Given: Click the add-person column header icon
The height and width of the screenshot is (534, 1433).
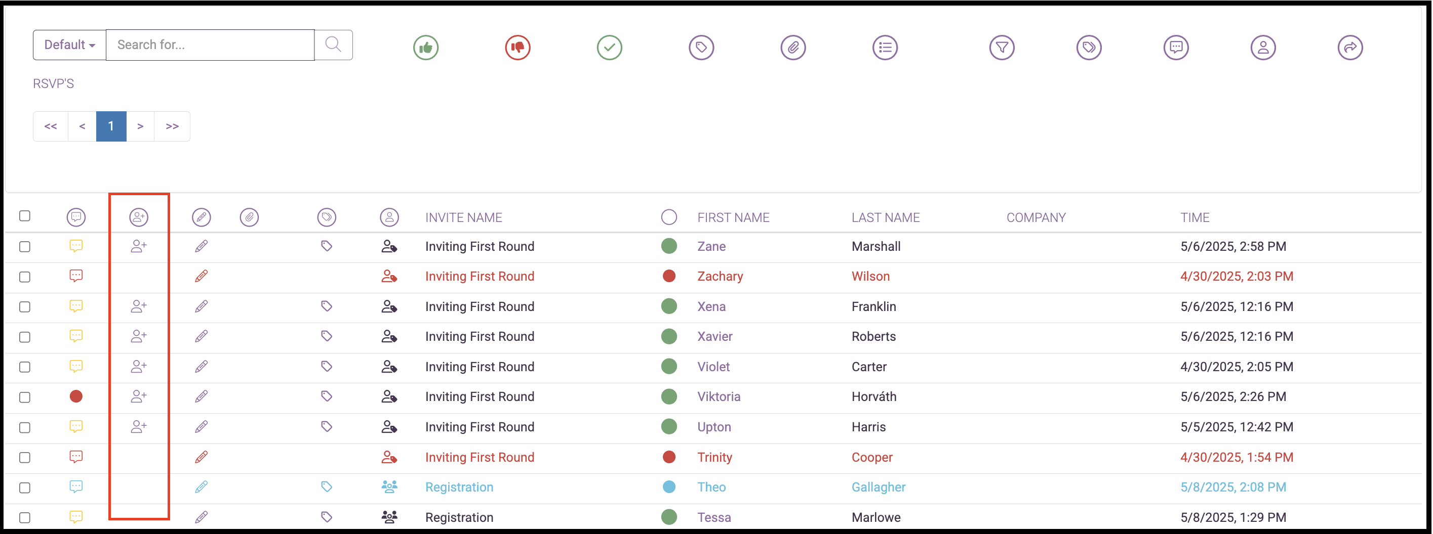Looking at the screenshot, I should click(x=139, y=217).
